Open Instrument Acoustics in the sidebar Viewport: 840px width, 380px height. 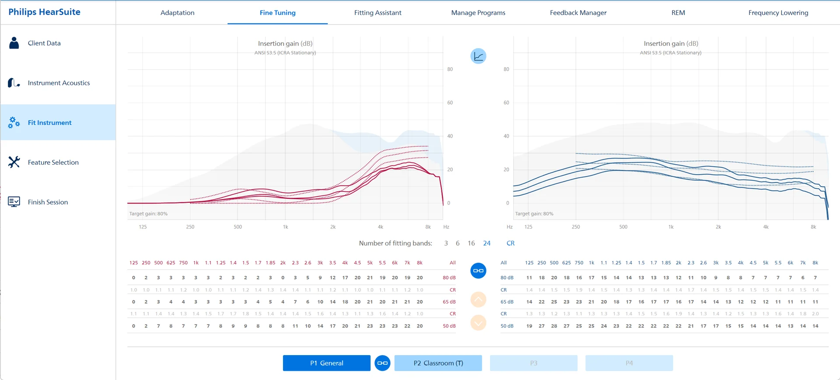click(58, 83)
